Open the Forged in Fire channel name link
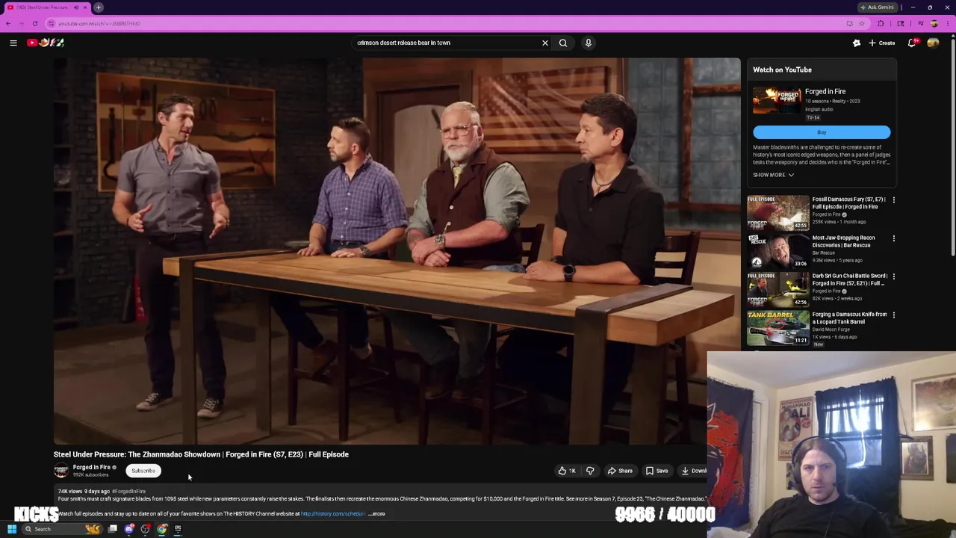This screenshot has height=538, width=956. [x=92, y=467]
